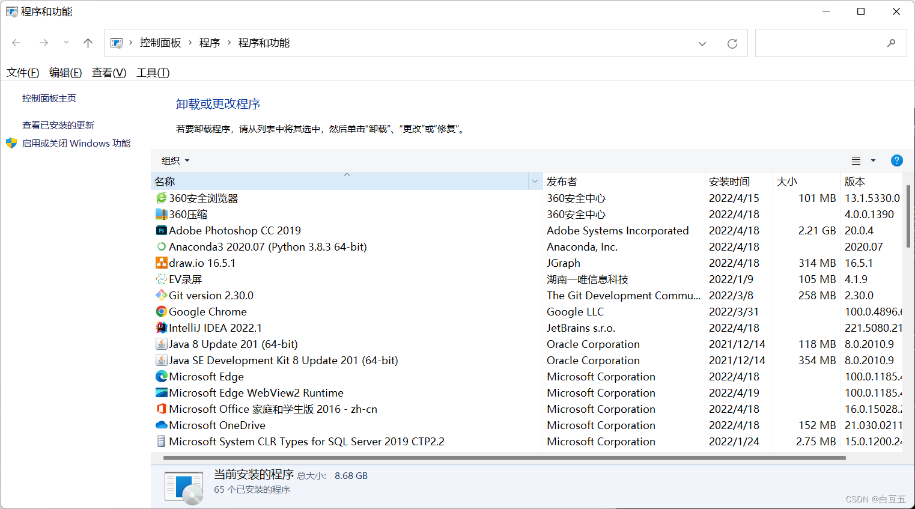The image size is (915, 509).
Task: Click the 2.21 GB size cell
Action: (x=817, y=231)
